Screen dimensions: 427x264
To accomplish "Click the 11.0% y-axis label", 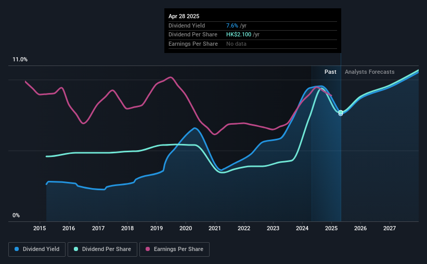I will tap(20, 60).
